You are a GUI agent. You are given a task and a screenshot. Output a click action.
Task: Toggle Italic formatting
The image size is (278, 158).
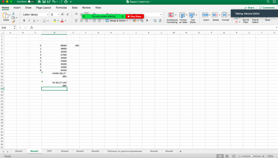pos(29,21)
